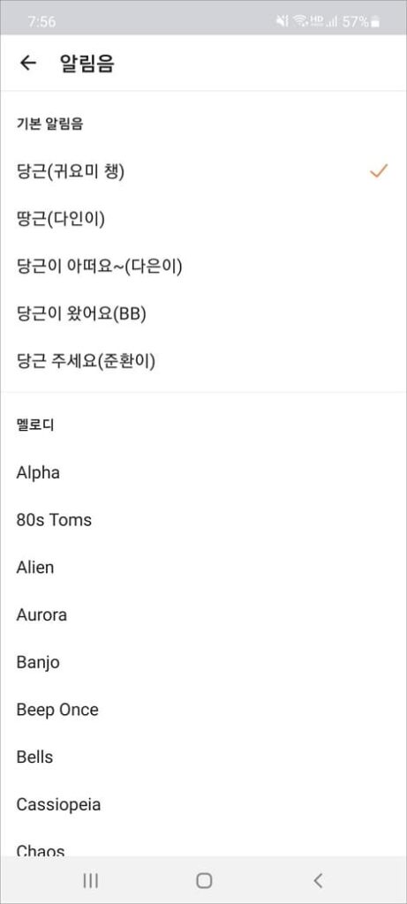Choose 당근 주세요(준환이) alert sound

coord(203,361)
